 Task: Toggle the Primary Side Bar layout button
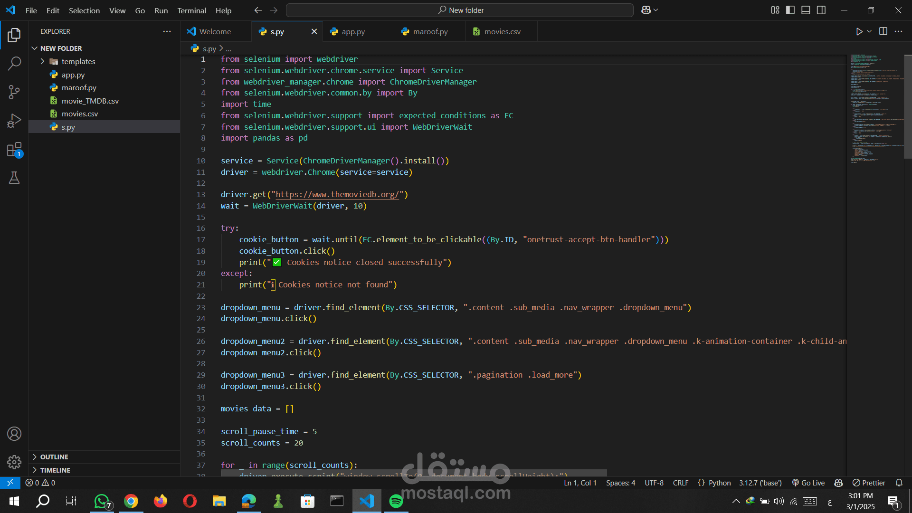point(790,10)
